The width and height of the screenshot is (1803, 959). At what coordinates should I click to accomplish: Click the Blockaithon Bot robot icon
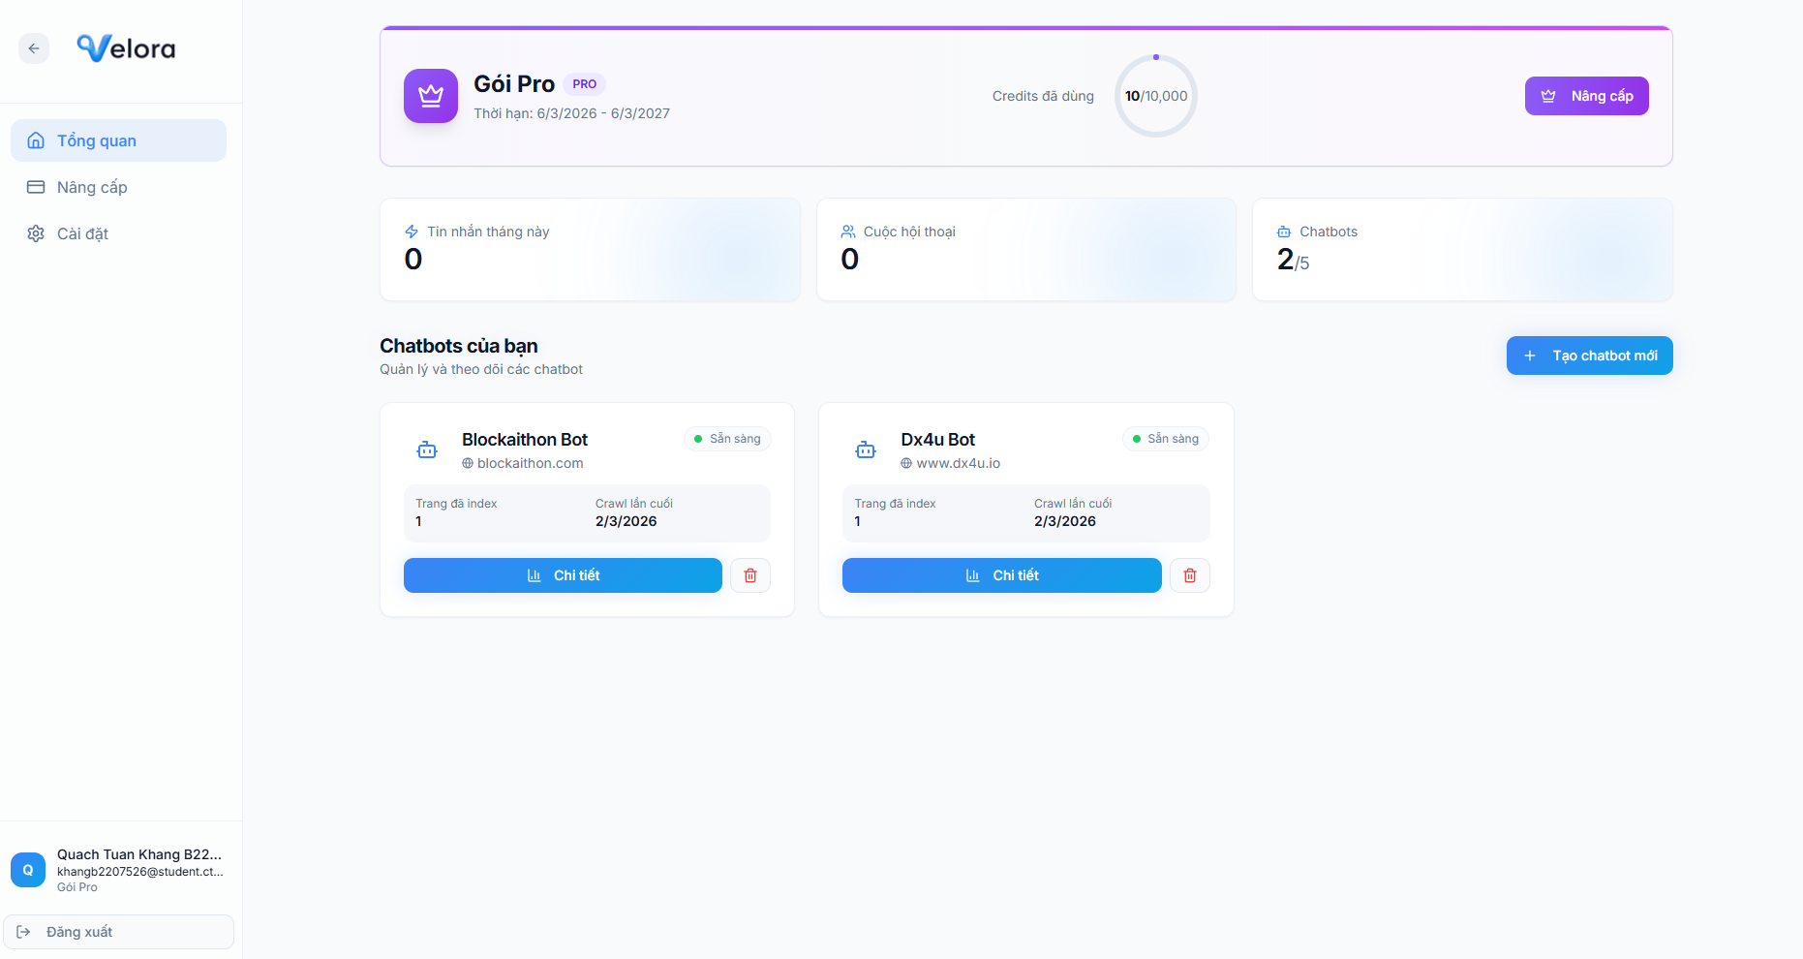pyautogui.click(x=427, y=450)
